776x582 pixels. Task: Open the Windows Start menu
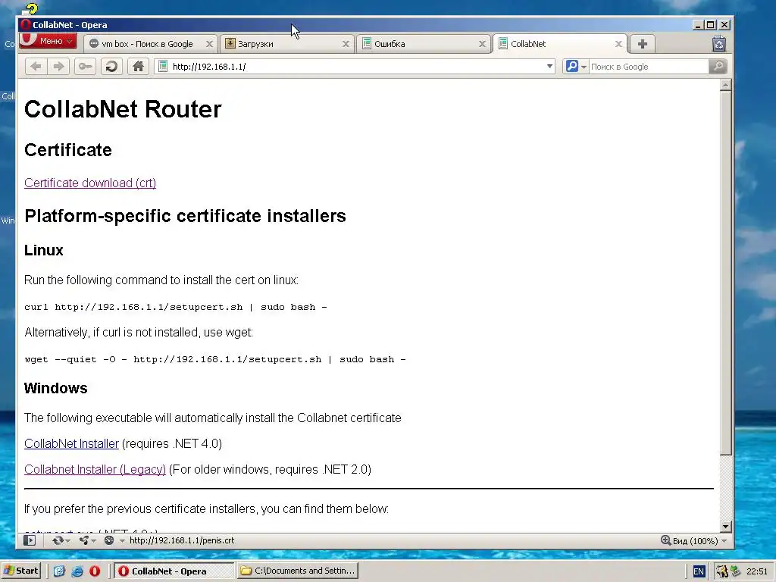coord(20,571)
